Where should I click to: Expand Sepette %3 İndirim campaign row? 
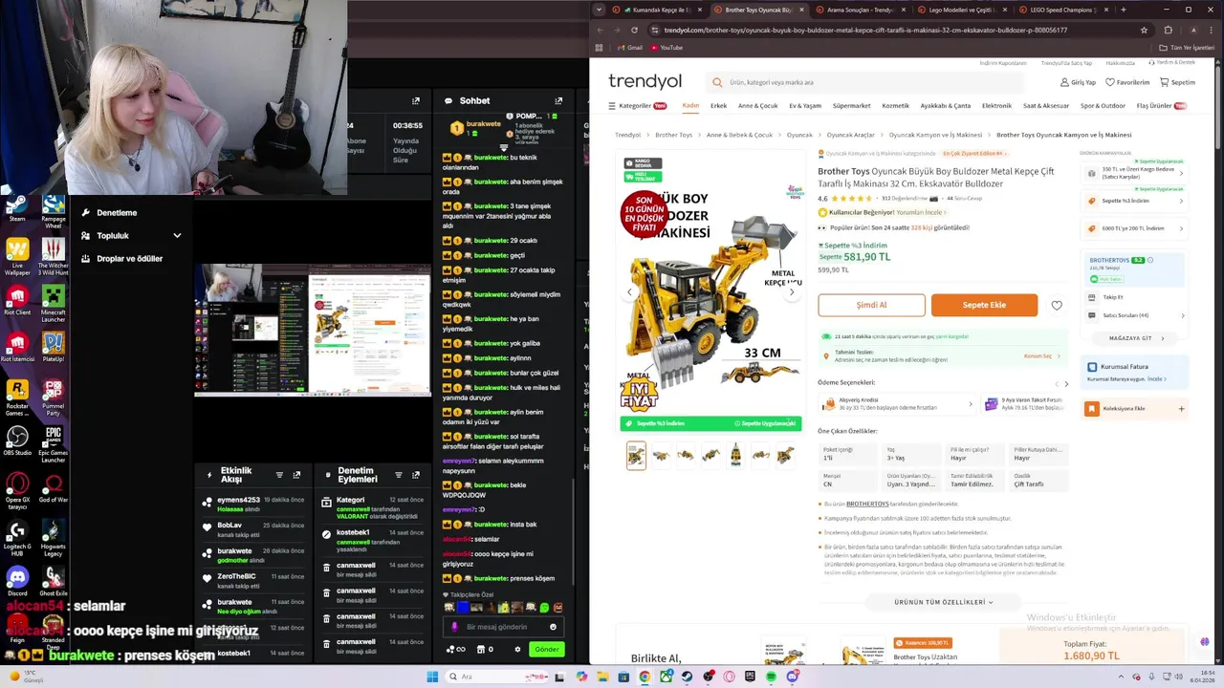click(1136, 201)
